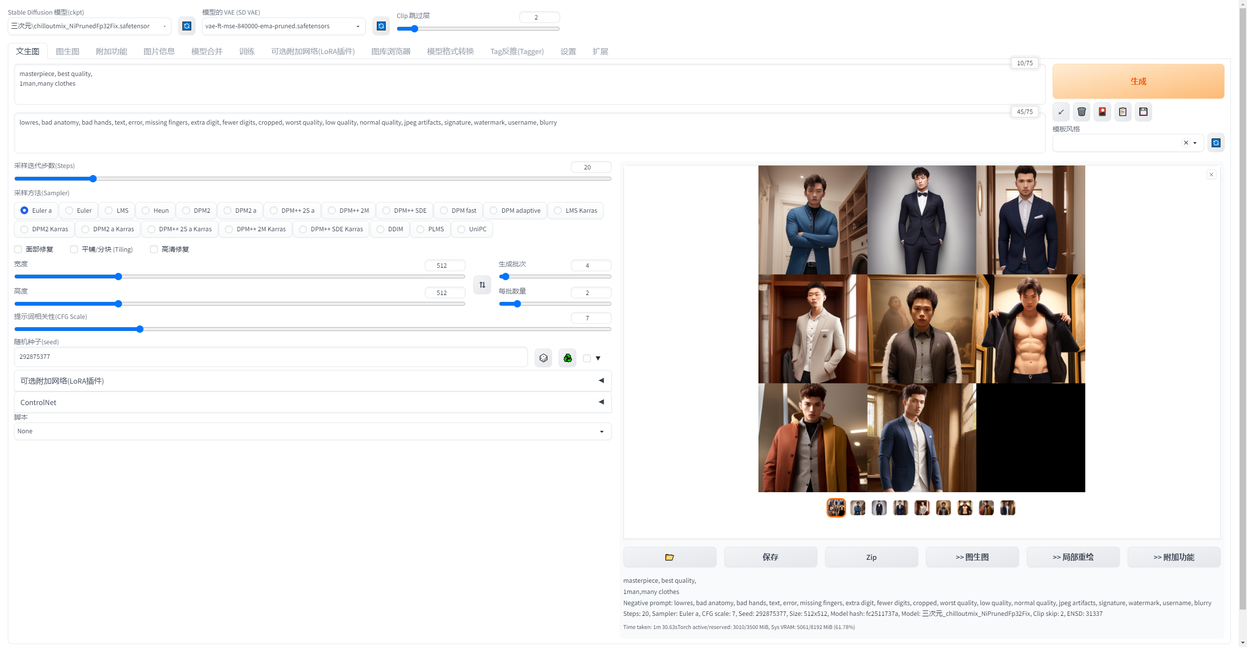Image resolution: width=1247 pixels, height=647 pixels.
Task: Enable the 面部修复 checkbox
Action: [19, 249]
